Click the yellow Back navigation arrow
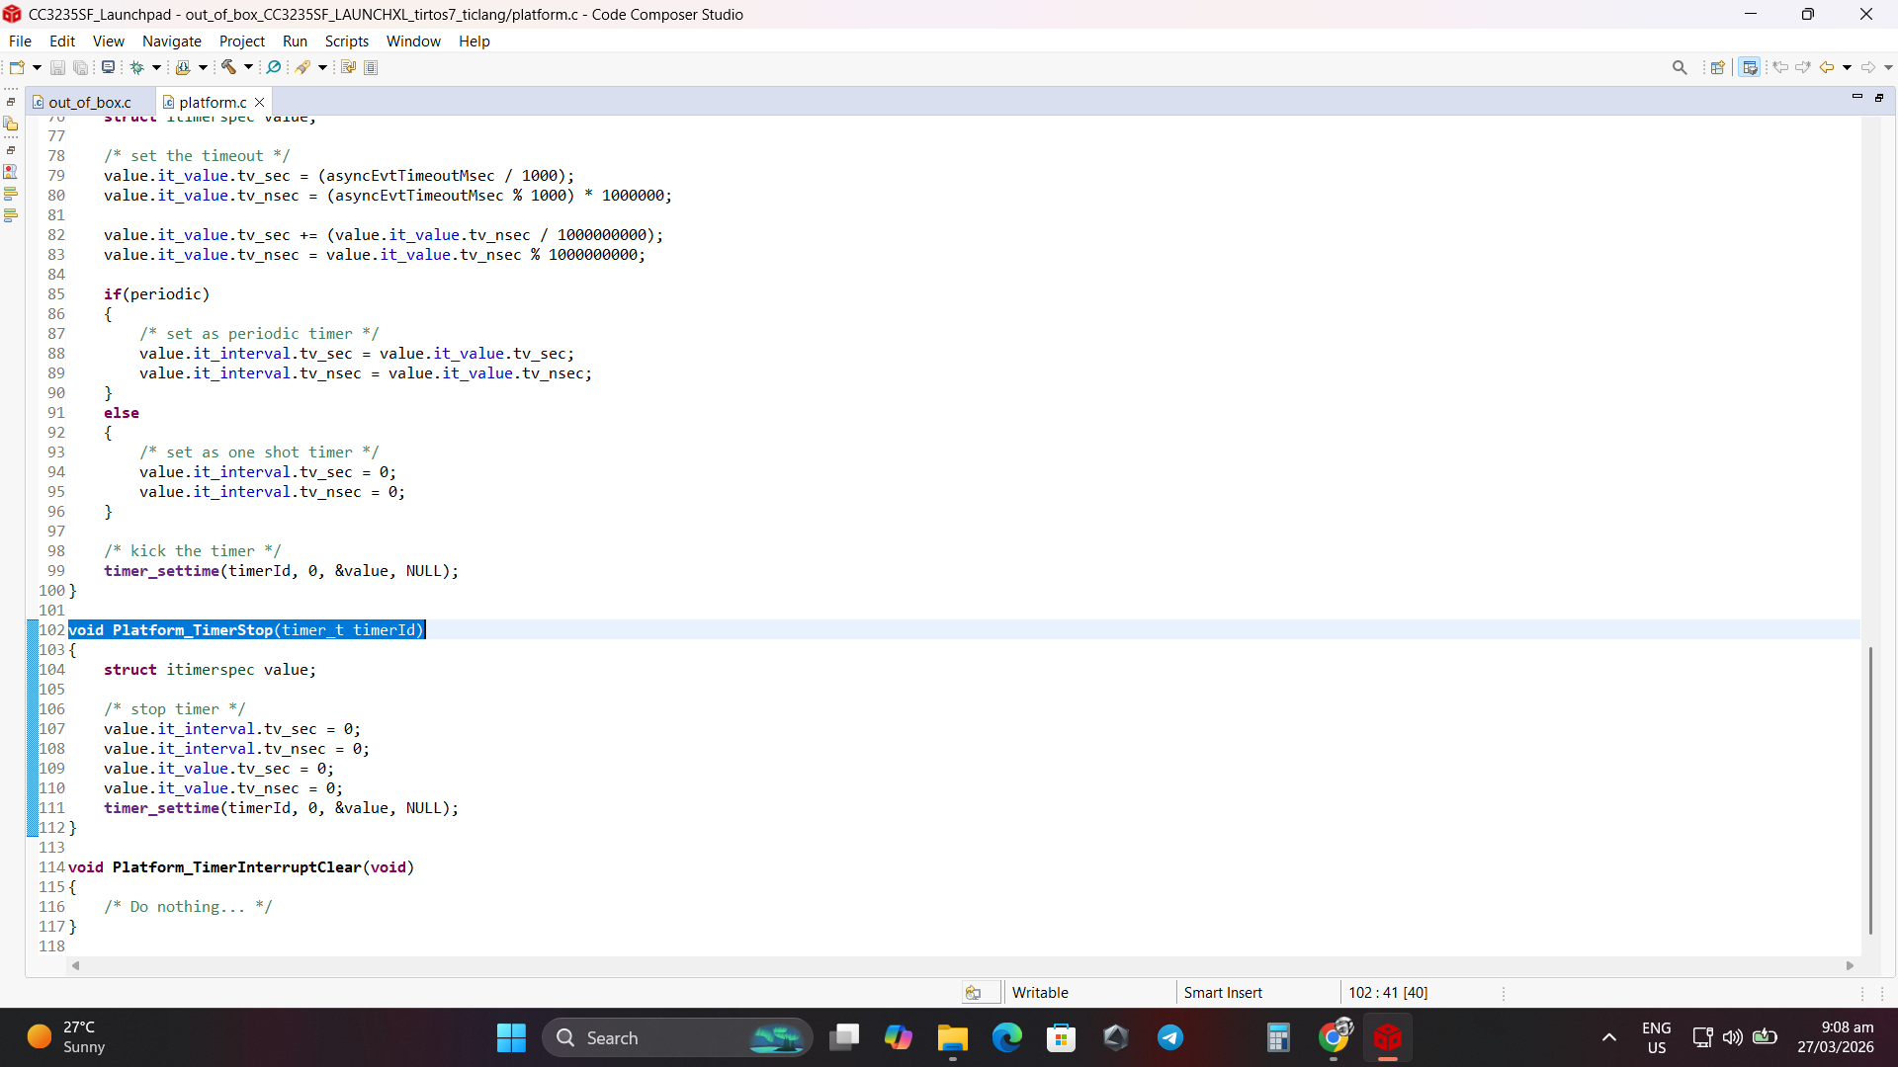 pyautogui.click(x=1827, y=67)
